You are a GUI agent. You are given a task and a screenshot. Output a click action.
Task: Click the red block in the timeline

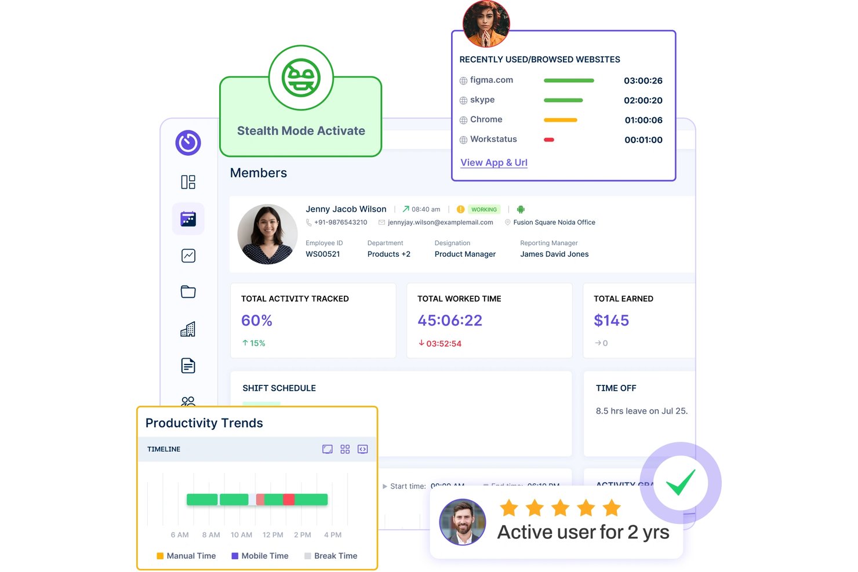pyautogui.click(x=289, y=499)
